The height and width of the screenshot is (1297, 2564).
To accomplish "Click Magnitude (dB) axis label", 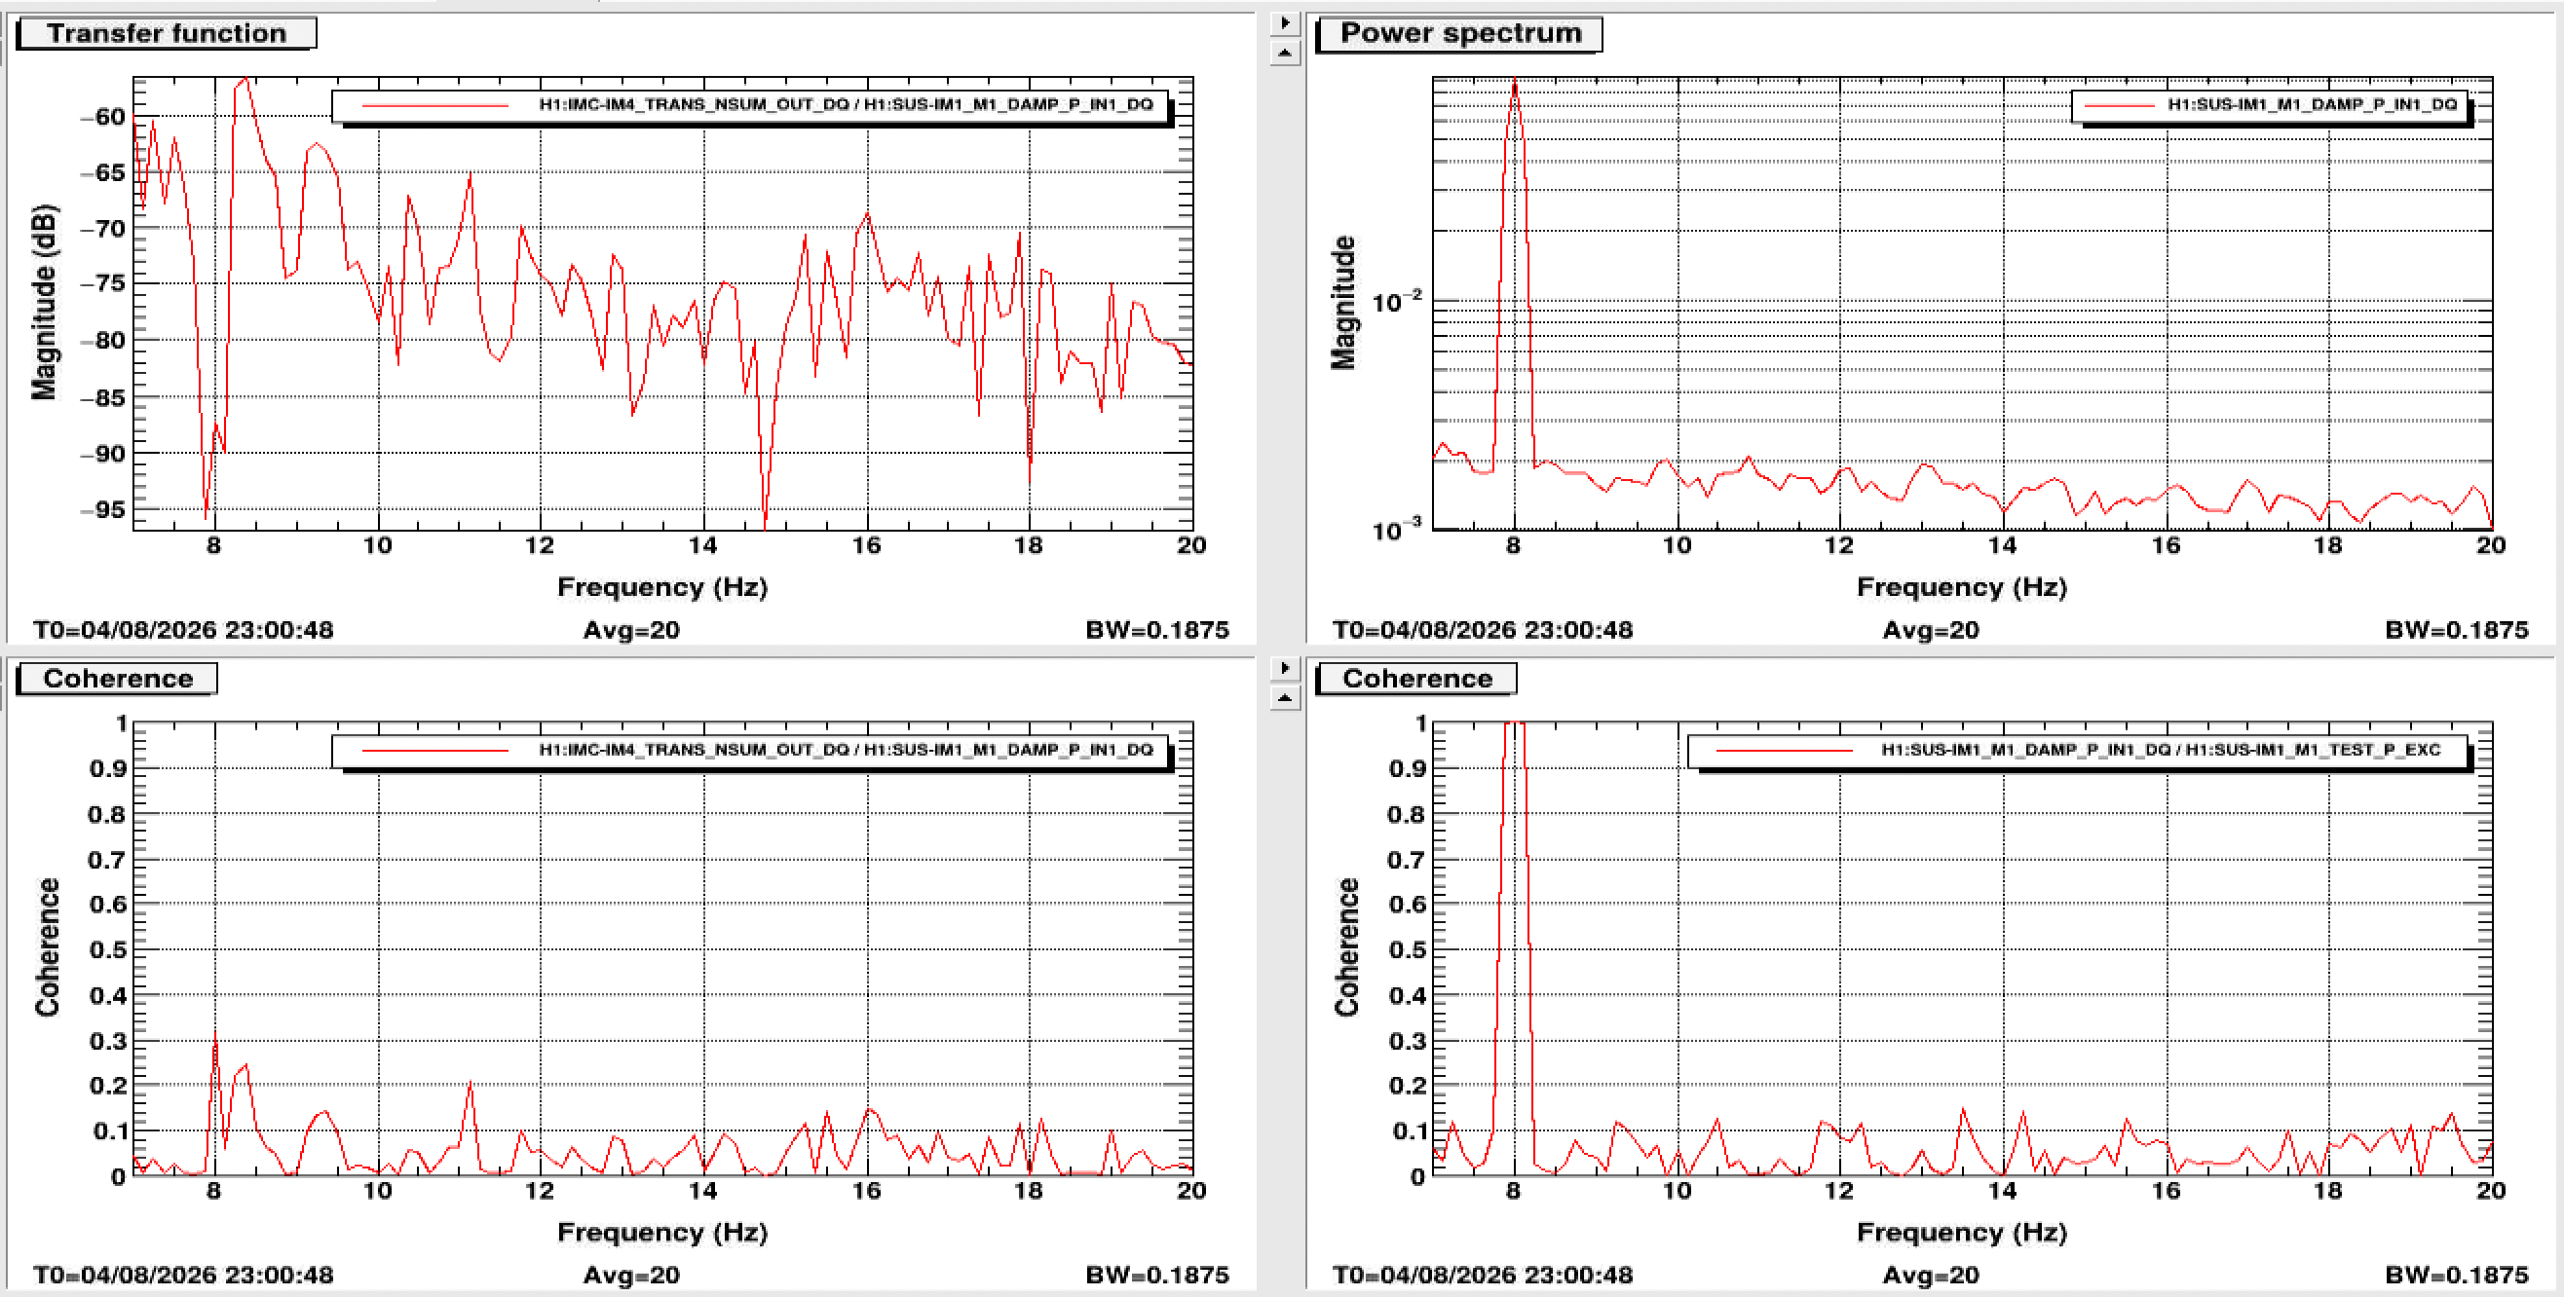I will 44,303.
